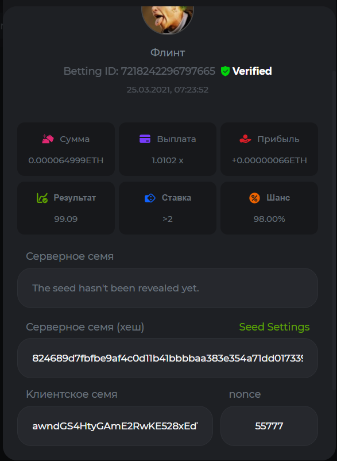Click the nonce field showing 55777
This screenshot has height=461, width=337.
coord(269,426)
